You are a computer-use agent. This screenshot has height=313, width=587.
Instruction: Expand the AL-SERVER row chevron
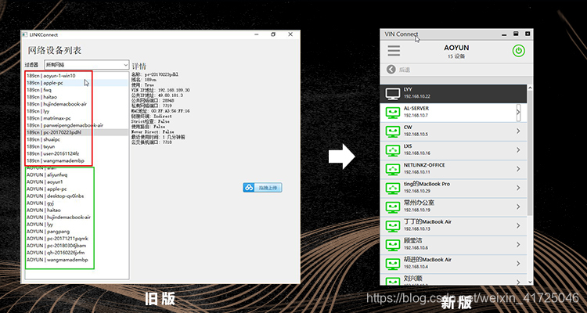click(x=518, y=113)
